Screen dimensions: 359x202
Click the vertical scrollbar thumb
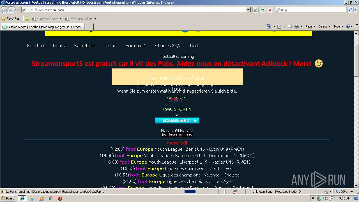[x=356, y=61]
